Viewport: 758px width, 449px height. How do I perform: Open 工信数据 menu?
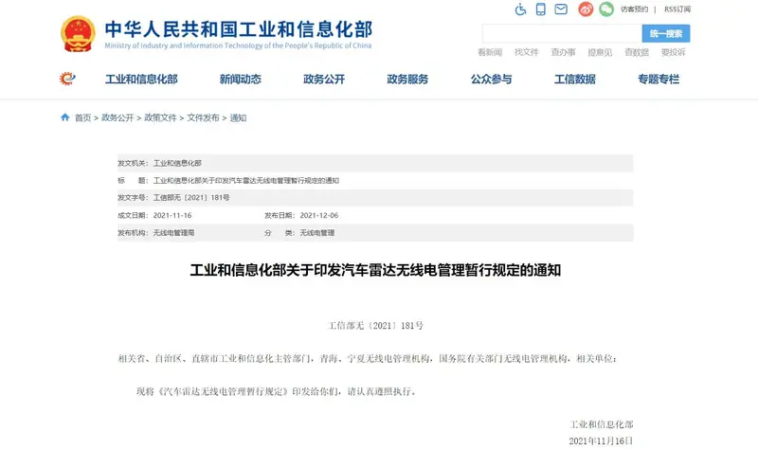(x=575, y=79)
